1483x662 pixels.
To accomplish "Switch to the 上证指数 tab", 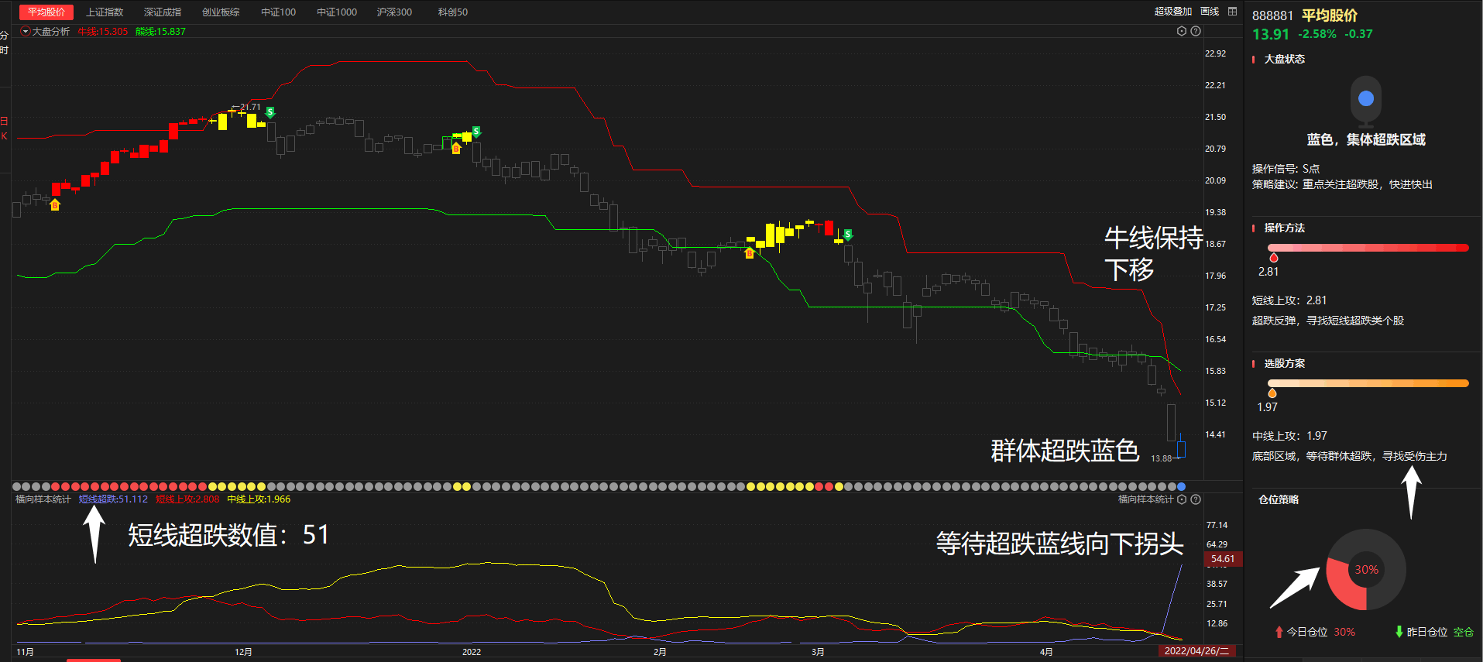I will pyautogui.click(x=105, y=12).
